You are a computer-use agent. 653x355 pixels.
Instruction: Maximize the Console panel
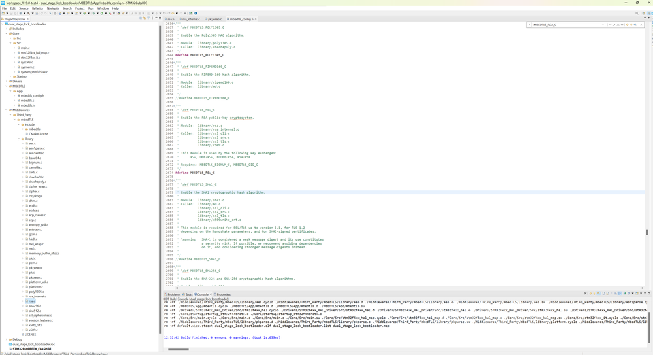click(x=649, y=294)
